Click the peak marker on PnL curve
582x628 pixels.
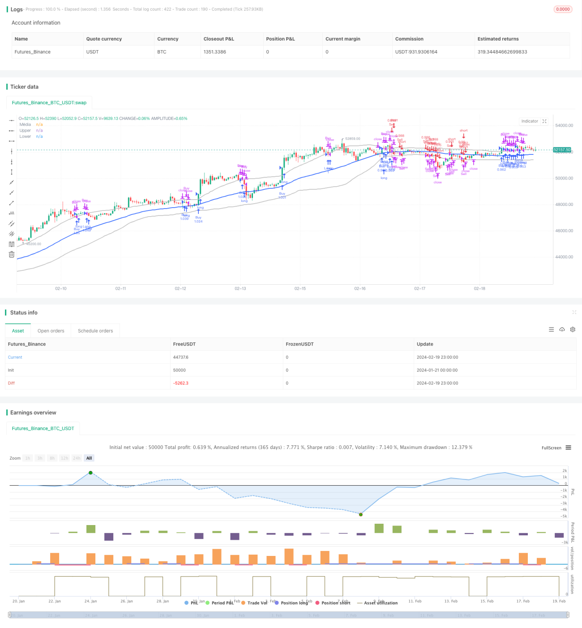coord(90,473)
